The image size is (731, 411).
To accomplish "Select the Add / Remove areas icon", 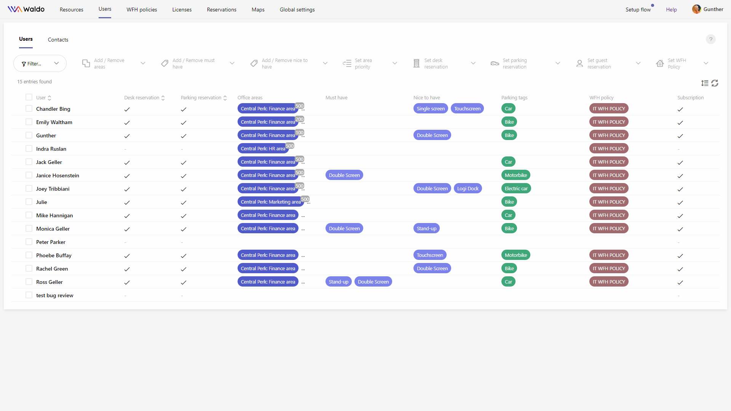I will tap(86, 63).
